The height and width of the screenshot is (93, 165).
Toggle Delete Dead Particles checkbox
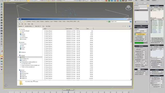click(x=136, y=71)
